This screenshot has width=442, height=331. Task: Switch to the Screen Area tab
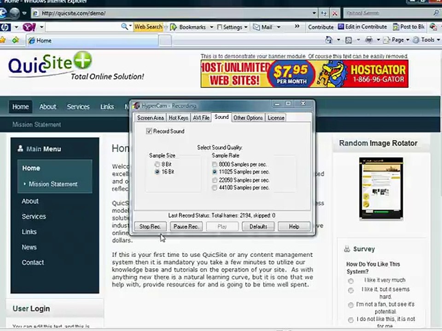(150, 118)
